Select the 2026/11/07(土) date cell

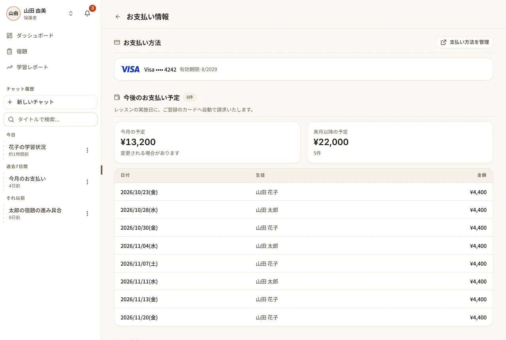coord(139,264)
